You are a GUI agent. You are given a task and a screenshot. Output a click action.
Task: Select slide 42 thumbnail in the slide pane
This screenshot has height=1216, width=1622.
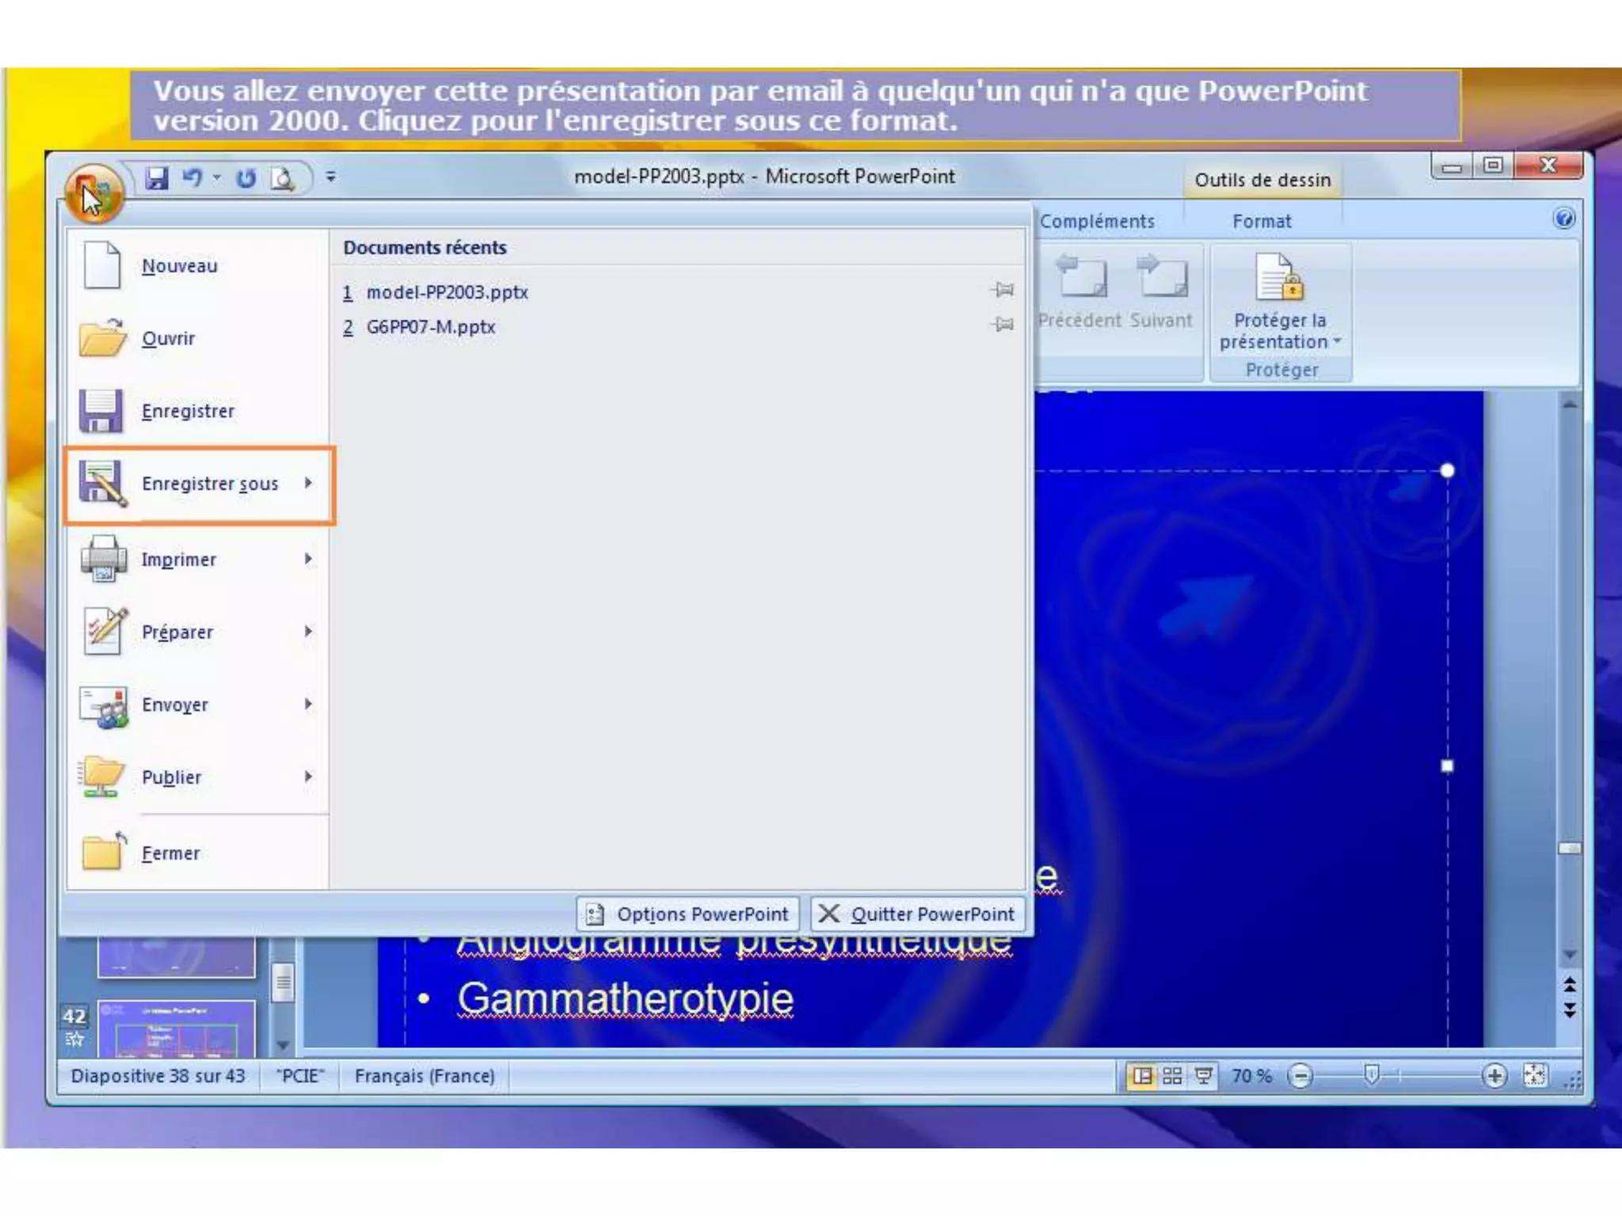(177, 1029)
